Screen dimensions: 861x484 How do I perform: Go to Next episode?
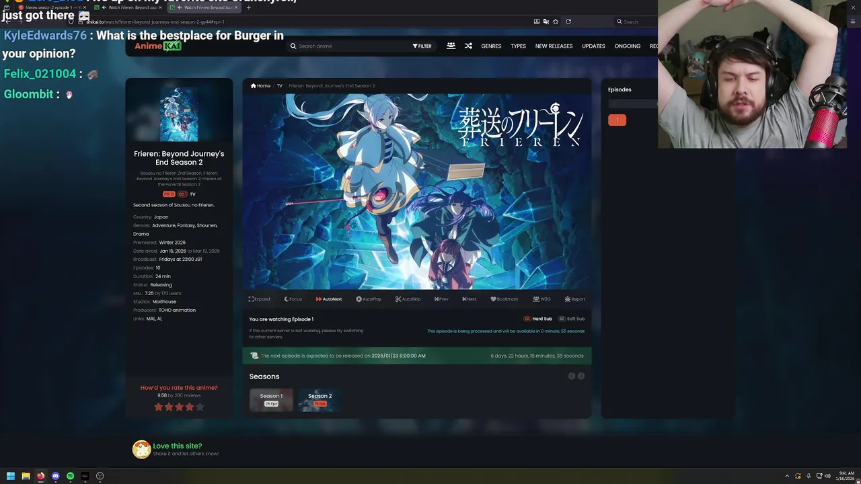click(470, 299)
